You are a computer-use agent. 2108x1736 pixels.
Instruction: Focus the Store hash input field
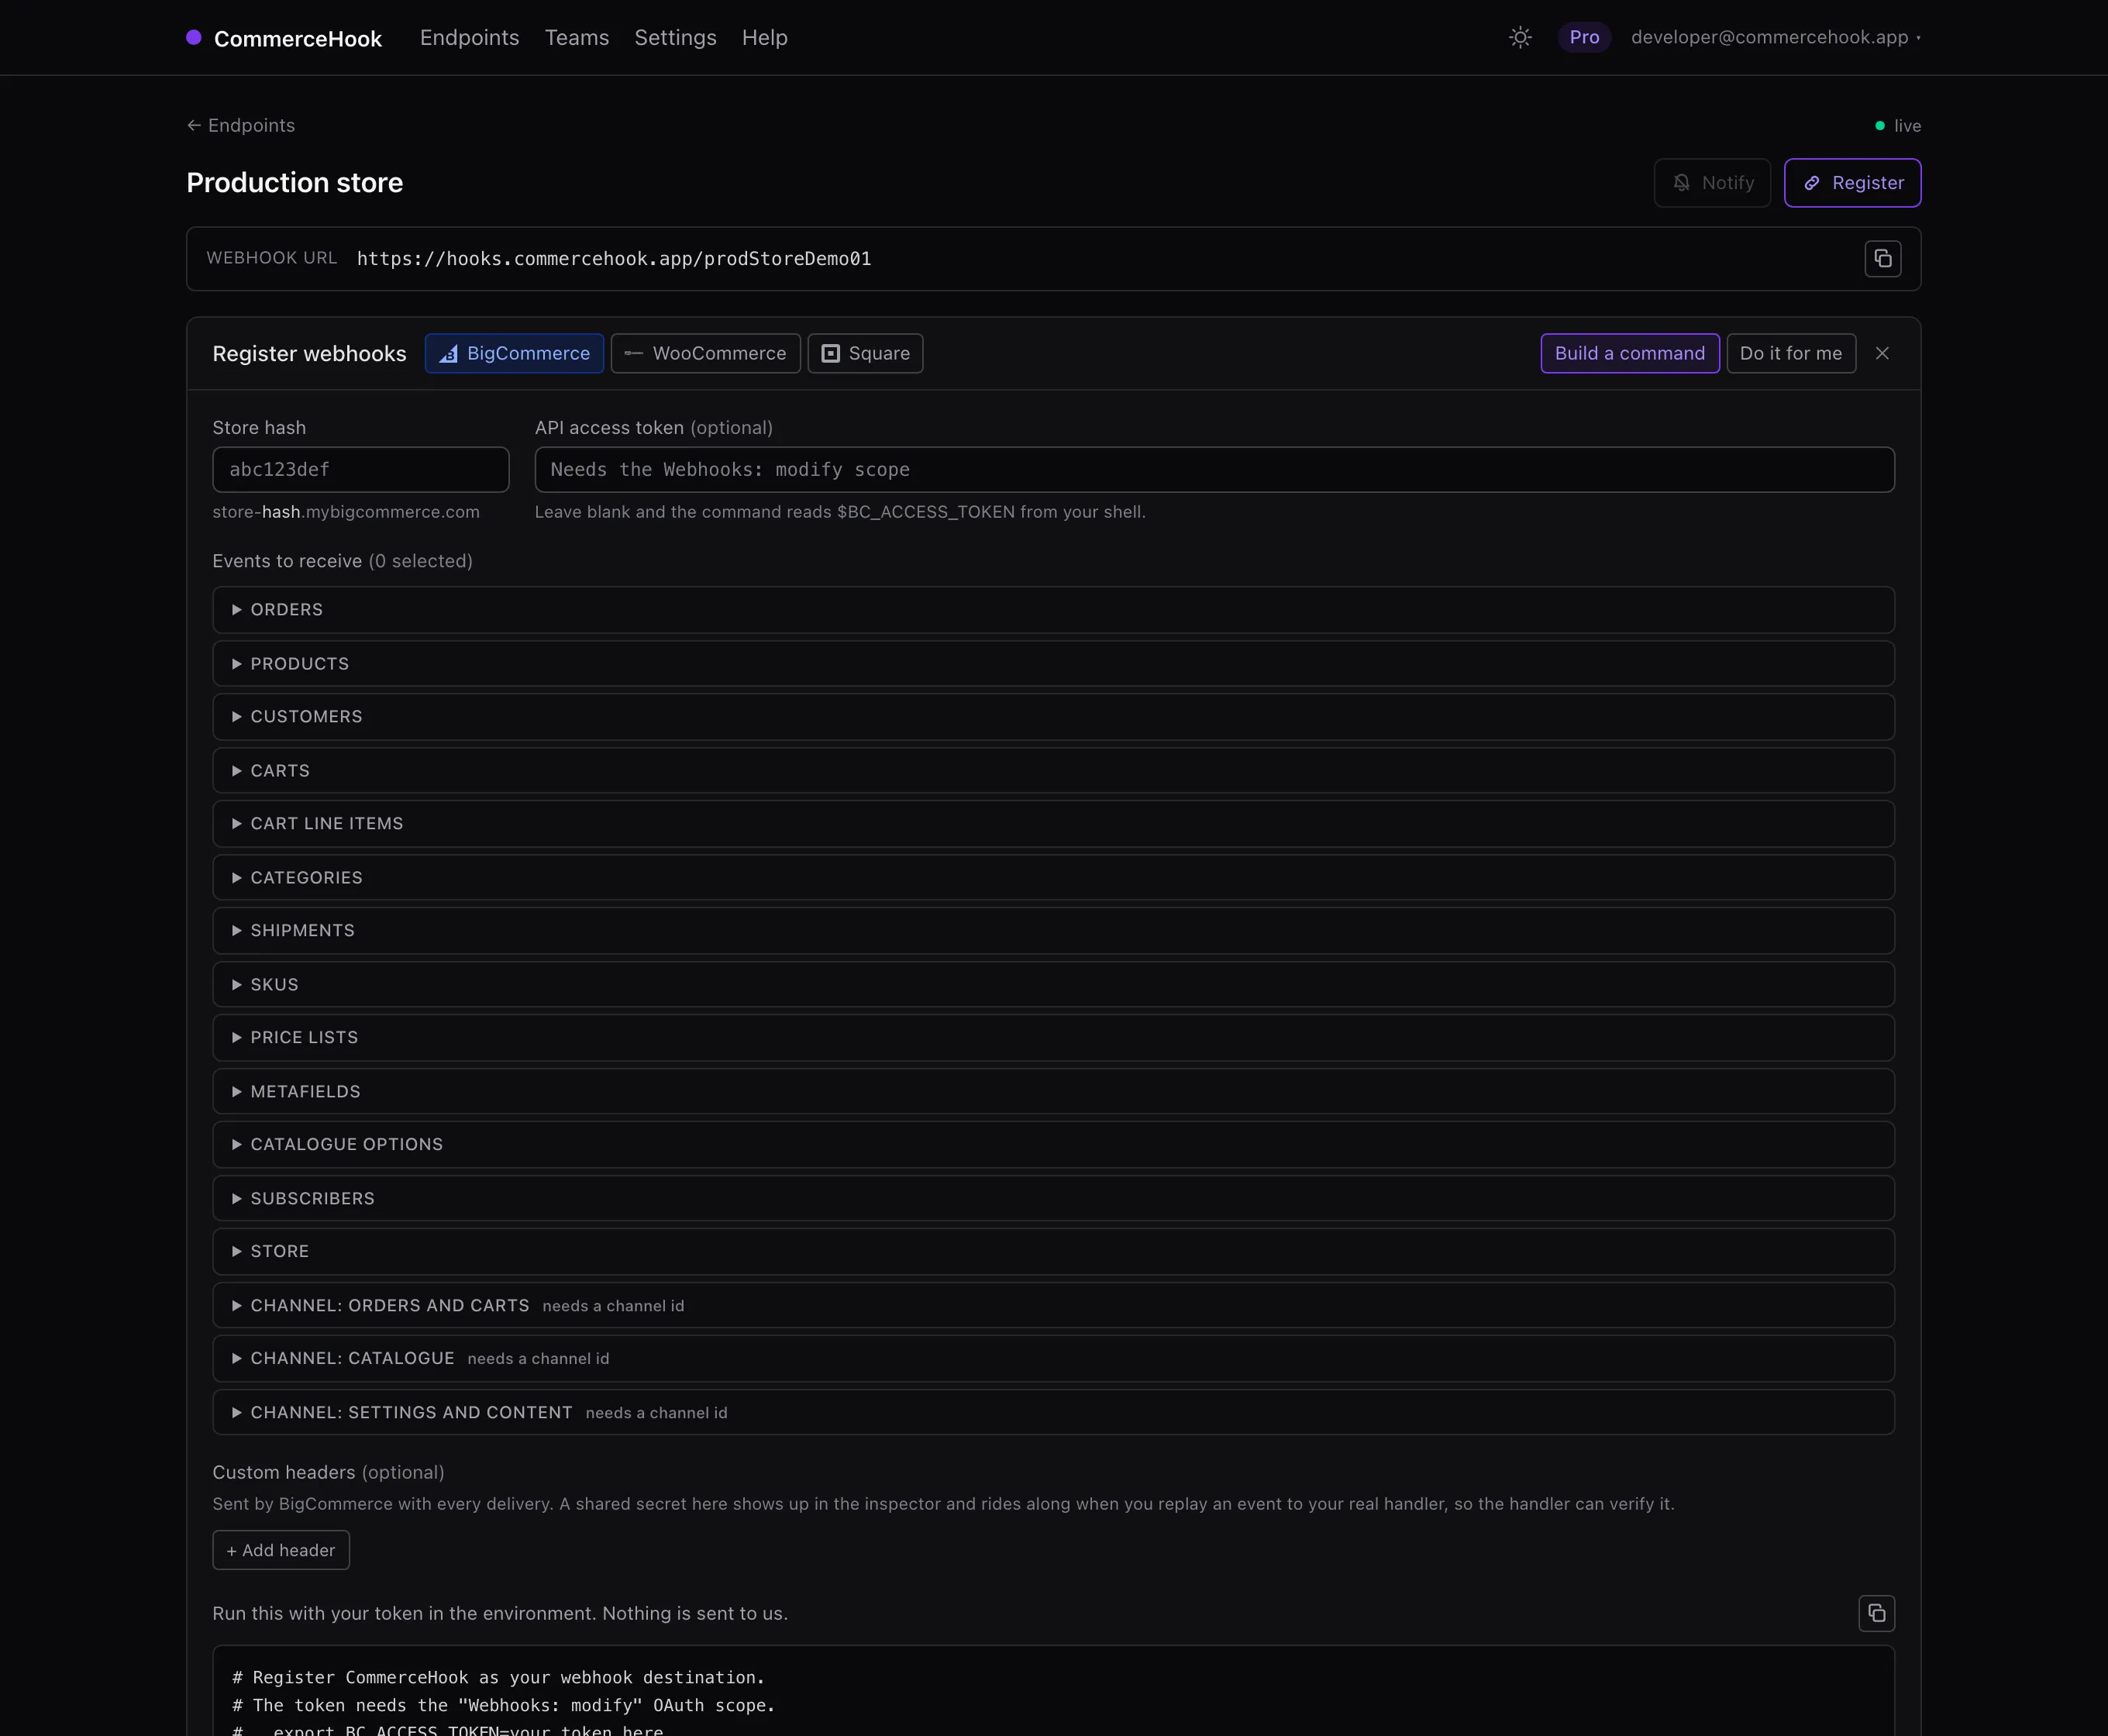tap(361, 470)
